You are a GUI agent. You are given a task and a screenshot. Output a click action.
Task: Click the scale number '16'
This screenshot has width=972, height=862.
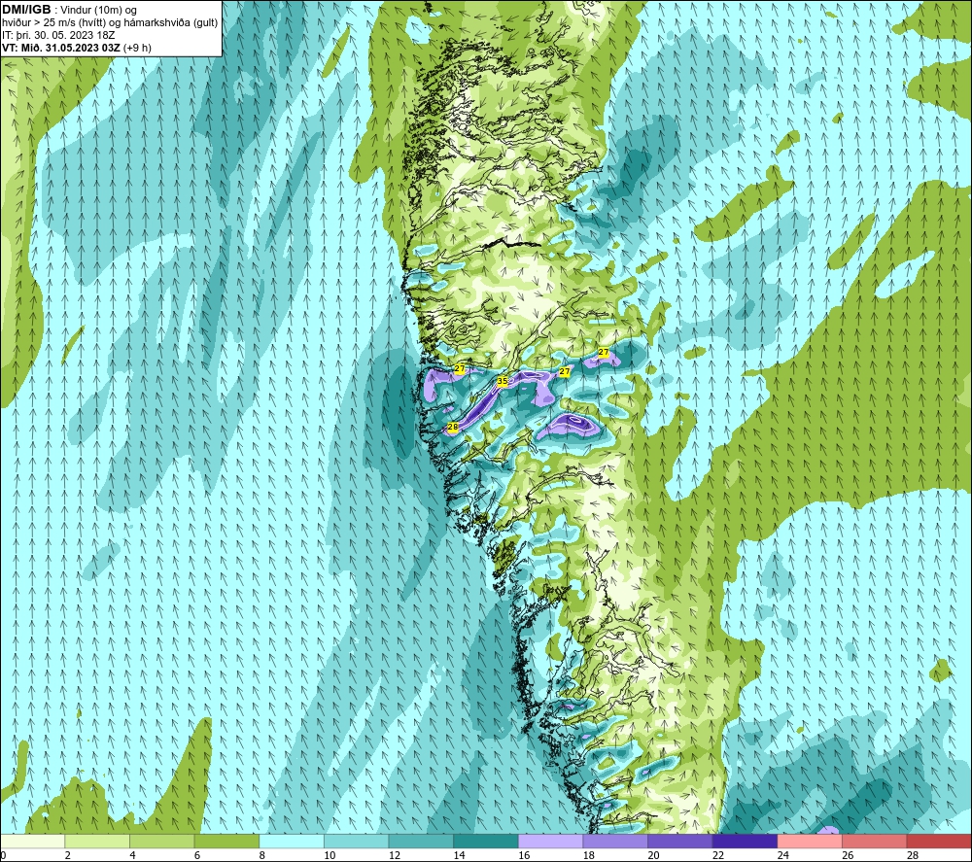[x=524, y=855]
